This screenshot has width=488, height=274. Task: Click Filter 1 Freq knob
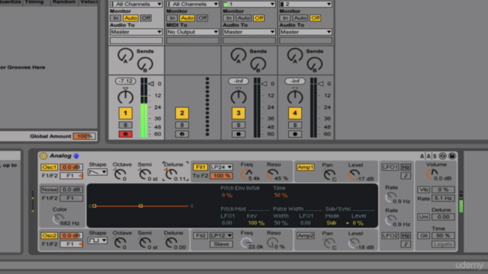tap(246, 174)
